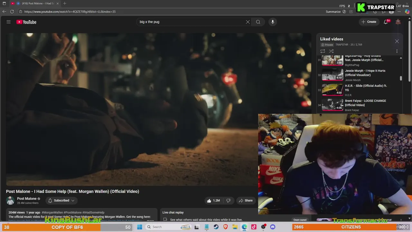Open the Create button
This screenshot has width=412, height=232.
tap(369, 22)
